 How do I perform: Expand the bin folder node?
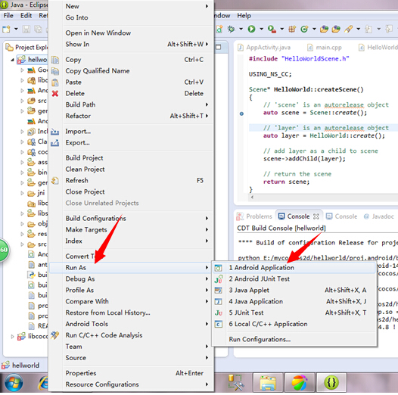coord(22,173)
